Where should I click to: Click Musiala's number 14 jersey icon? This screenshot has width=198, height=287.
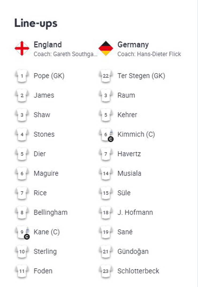[106, 174]
